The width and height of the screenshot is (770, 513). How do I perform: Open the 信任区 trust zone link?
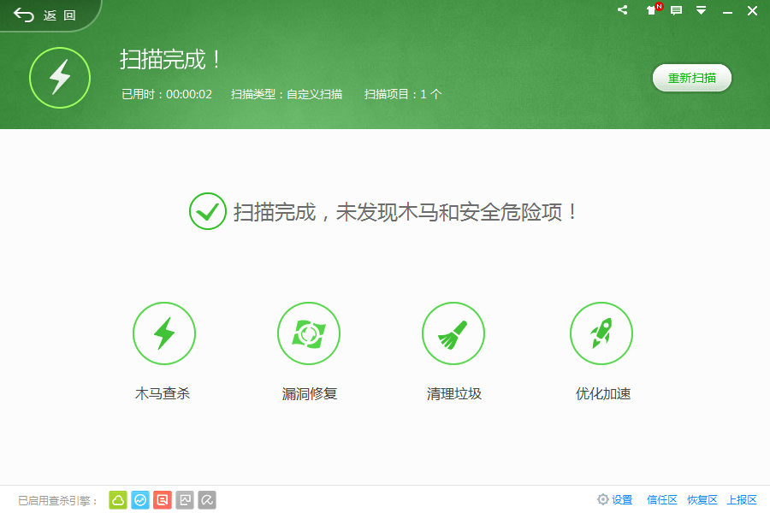click(662, 499)
